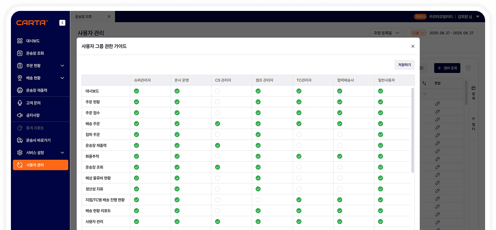The width and height of the screenshot is (496, 230).
Task: Close the 운송장 조회 tab with its X
Action: (109, 17)
